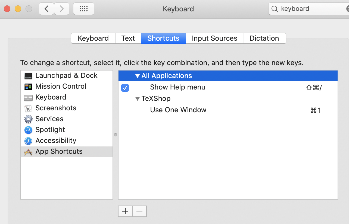Switch to the Input Sources tab
Screen dimensions: 349x224
tap(214, 38)
